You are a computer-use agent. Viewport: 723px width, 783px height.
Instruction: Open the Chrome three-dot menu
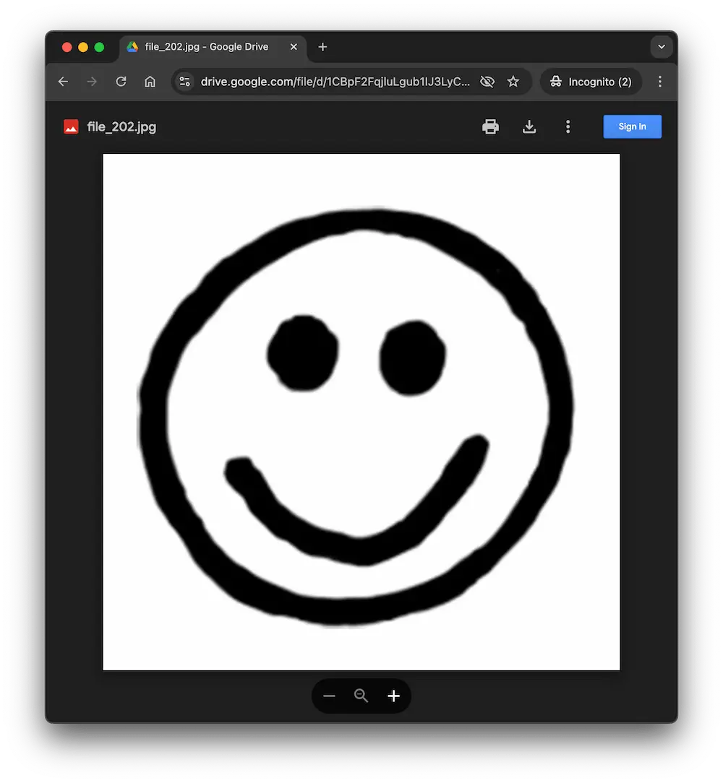(x=659, y=82)
